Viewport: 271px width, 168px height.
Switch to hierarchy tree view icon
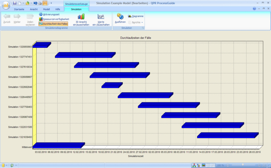click(198, 165)
